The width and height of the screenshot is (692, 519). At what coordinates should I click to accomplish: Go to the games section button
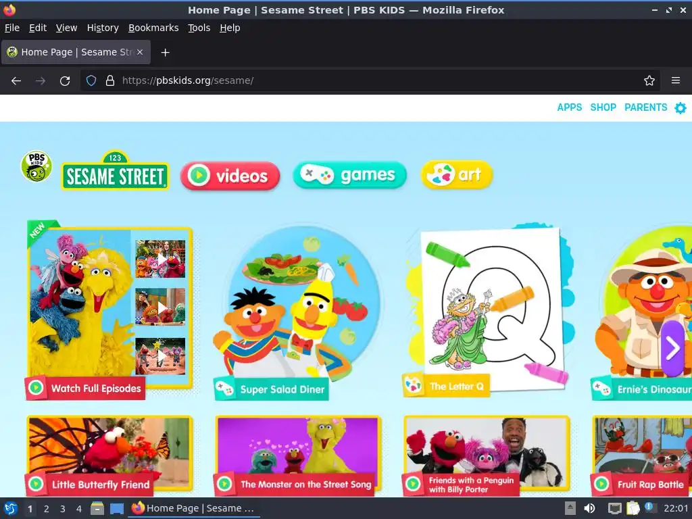click(349, 175)
